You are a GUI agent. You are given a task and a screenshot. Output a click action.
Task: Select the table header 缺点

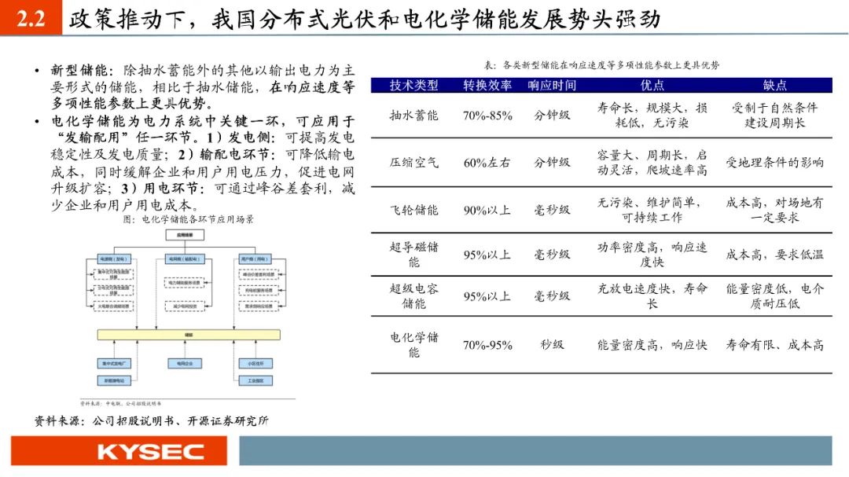coord(775,86)
